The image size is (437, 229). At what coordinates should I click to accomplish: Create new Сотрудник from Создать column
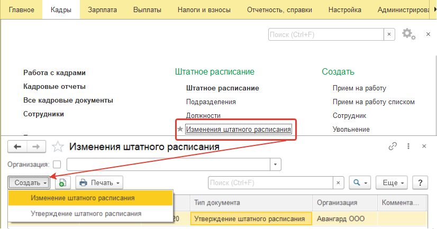click(350, 115)
